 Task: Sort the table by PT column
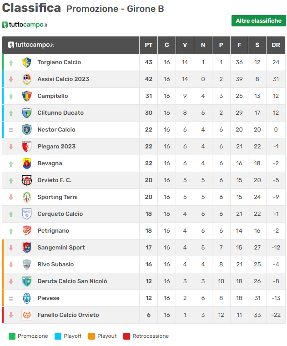148,45
